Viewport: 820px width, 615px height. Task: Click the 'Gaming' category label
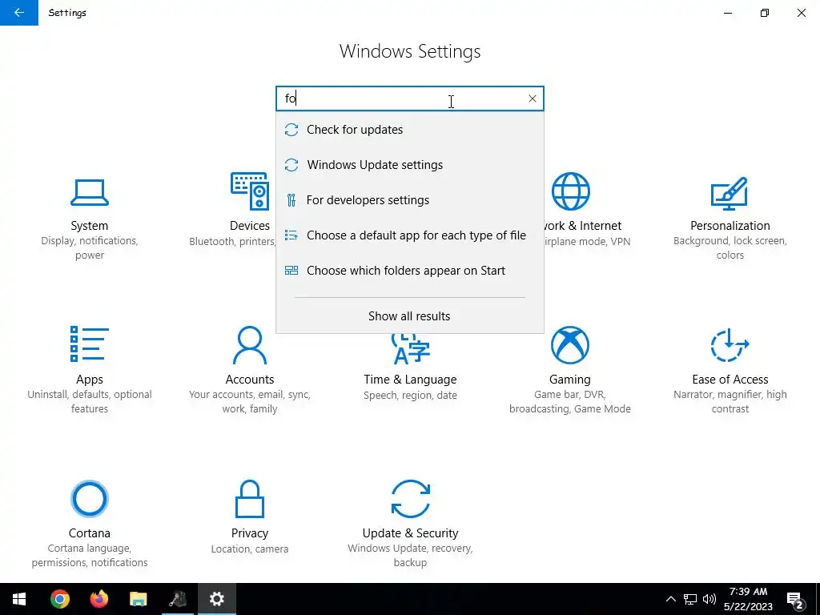click(x=570, y=379)
